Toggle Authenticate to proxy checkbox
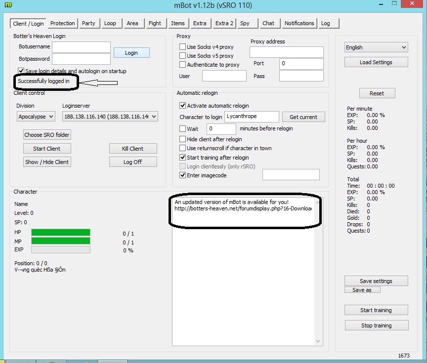Image resolution: width=427 pixels, height=363 pixels. [x=182, y=65]
